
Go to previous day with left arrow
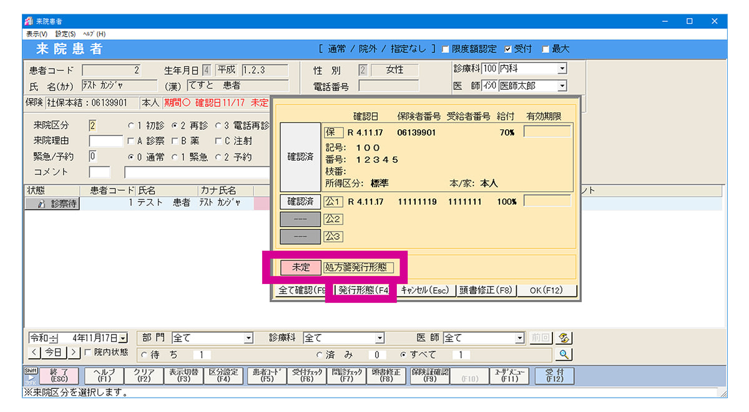coord(34,353)
